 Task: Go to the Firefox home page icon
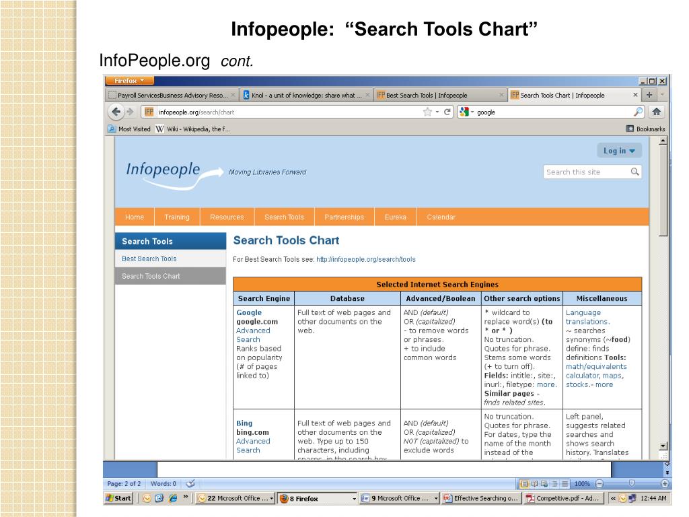(x=657, y=112)
